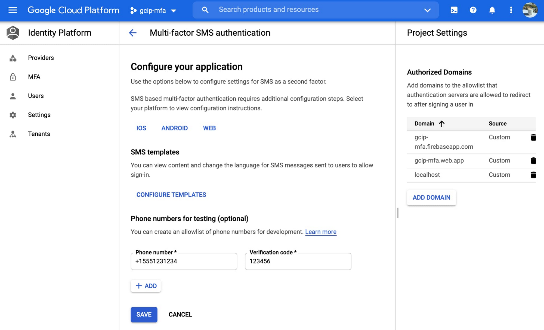The width and height of the screenshot is (544, 330).
Task: Click the Providers icon in sidebar
Action: click(13, 57)
